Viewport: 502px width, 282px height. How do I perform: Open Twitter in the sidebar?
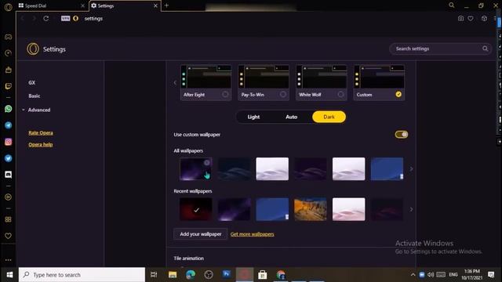[9, 158]
